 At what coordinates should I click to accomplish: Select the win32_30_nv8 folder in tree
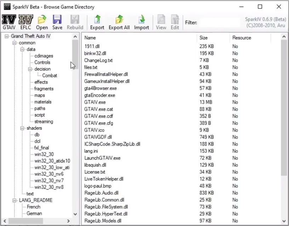49,187
